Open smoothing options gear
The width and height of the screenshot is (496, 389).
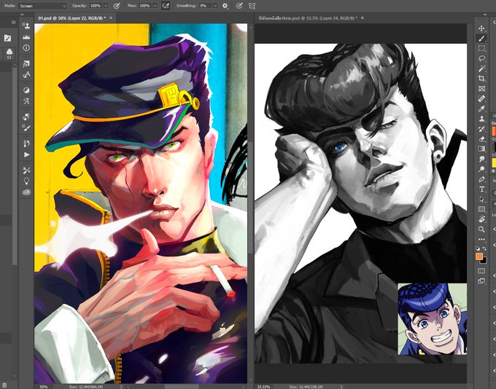pyautogui.click(x=225, y=6)
